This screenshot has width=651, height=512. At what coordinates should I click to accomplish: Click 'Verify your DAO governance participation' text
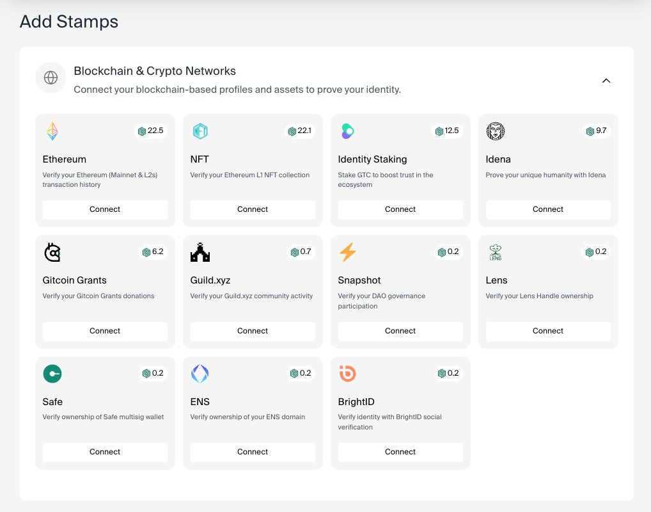click(x=382, y=301)
